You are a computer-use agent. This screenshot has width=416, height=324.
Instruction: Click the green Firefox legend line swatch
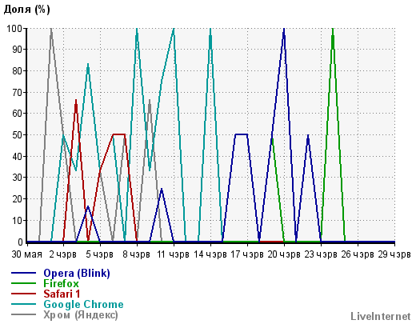tap(23, 283)
